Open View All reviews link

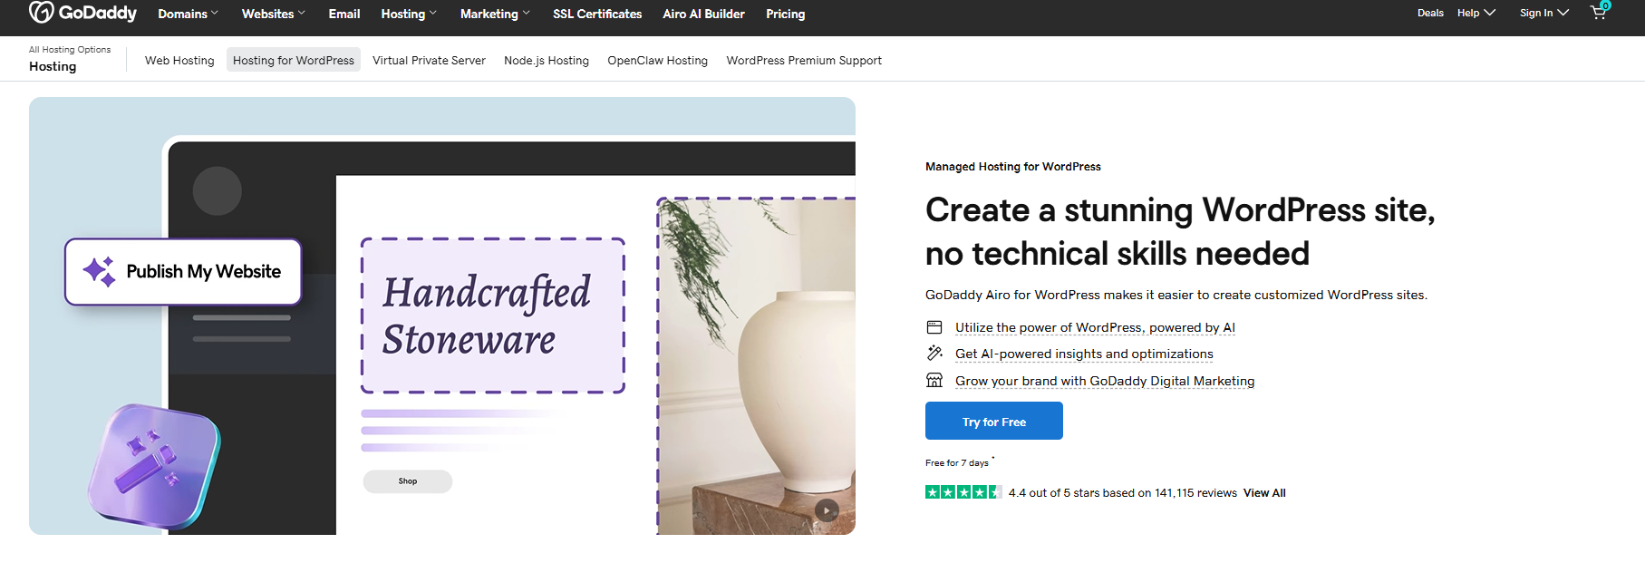tap(1264, 493)
